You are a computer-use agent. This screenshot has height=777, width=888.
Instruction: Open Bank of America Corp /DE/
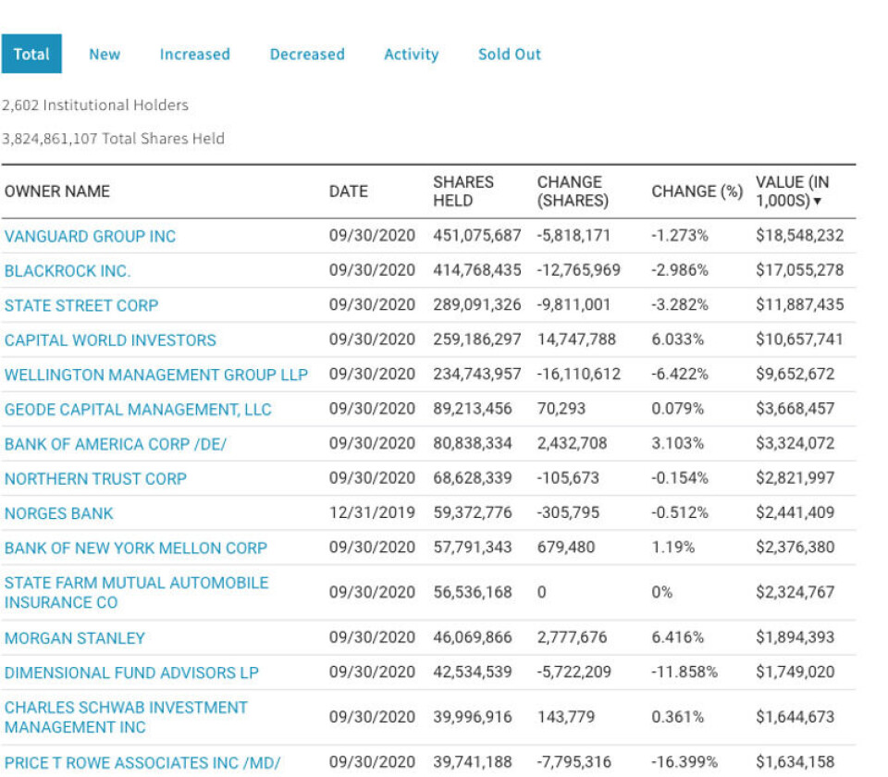[116, 444]
